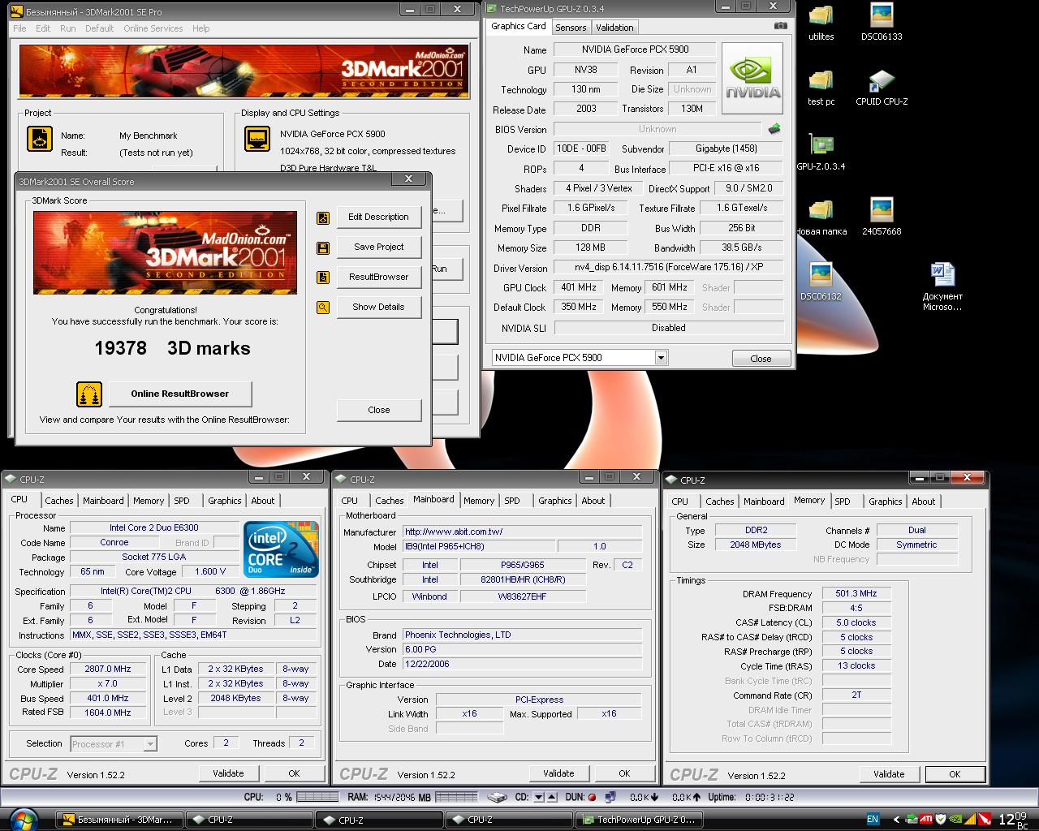Screen dimensions: 1039x831
Task: Open the CD drive dropdown in status bar
Action: (537, 798)
